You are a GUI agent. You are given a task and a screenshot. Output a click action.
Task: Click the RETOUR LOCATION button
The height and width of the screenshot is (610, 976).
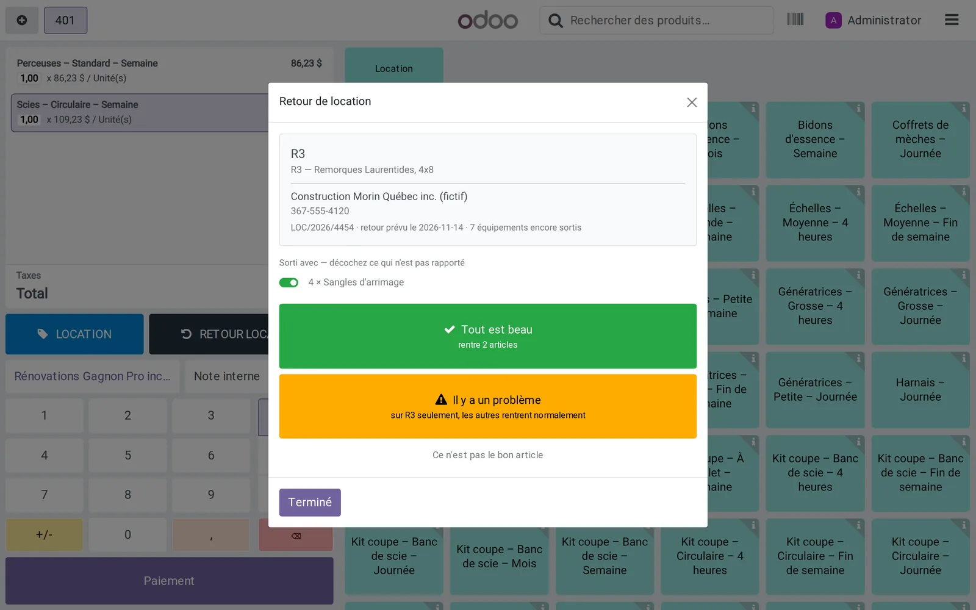tap(209, 334)
